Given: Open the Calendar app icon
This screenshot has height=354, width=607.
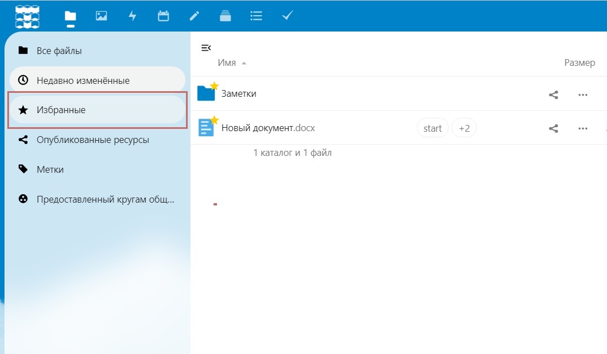Looking at the screenshot, I should 163,16.
